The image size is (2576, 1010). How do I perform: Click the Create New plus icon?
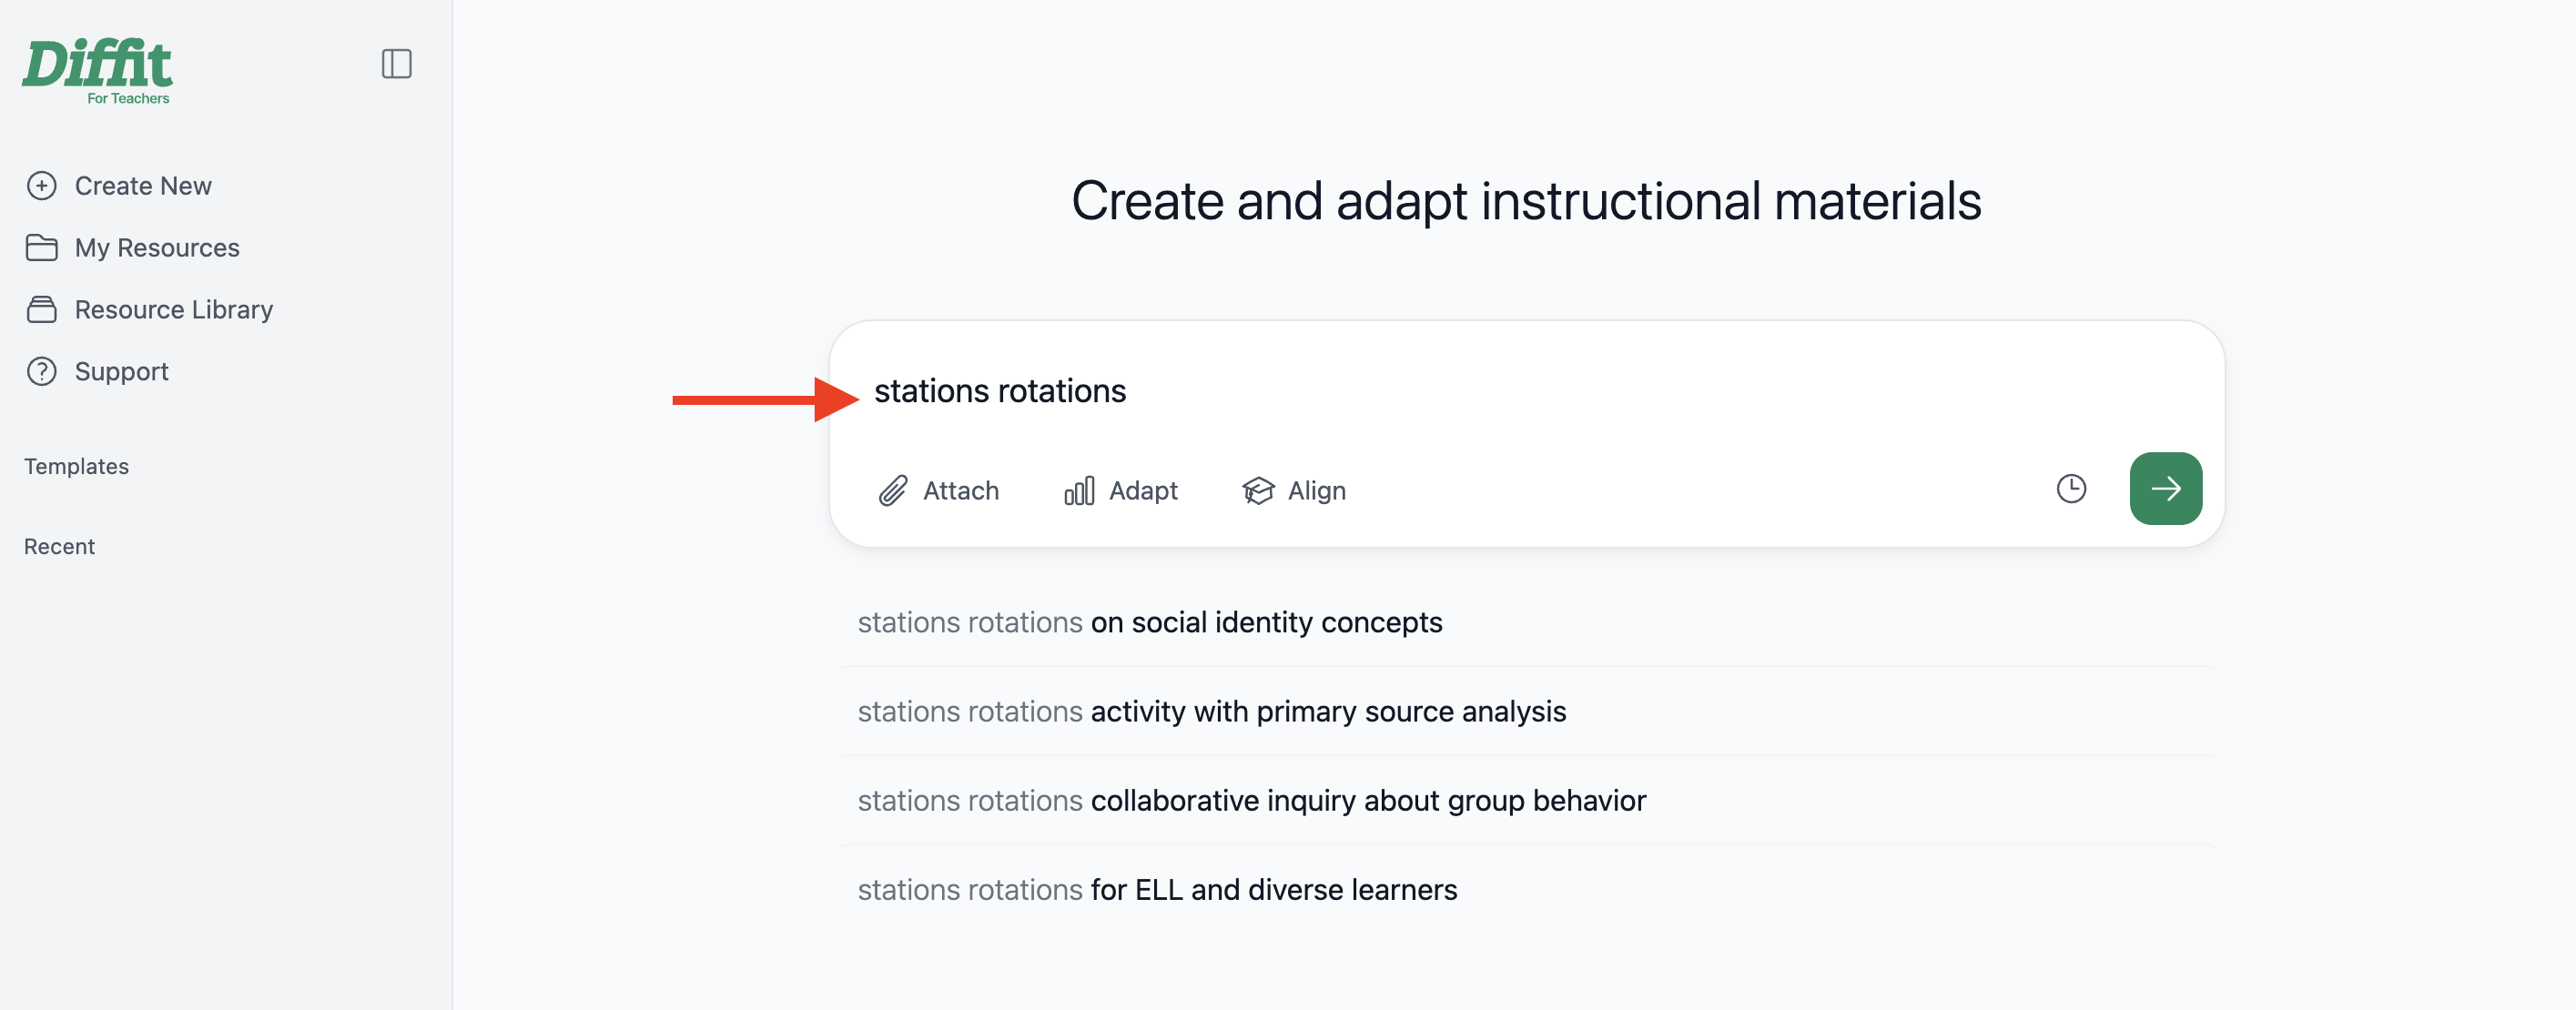41,186
